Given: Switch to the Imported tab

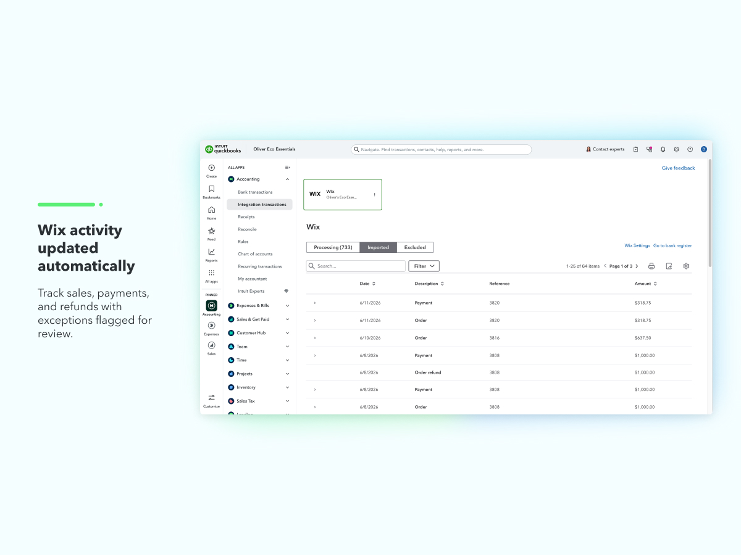Looking at the screenshot, I should click(x=378, y=247).
